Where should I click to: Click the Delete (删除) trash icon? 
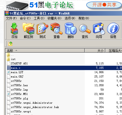(x=71, y=28)
